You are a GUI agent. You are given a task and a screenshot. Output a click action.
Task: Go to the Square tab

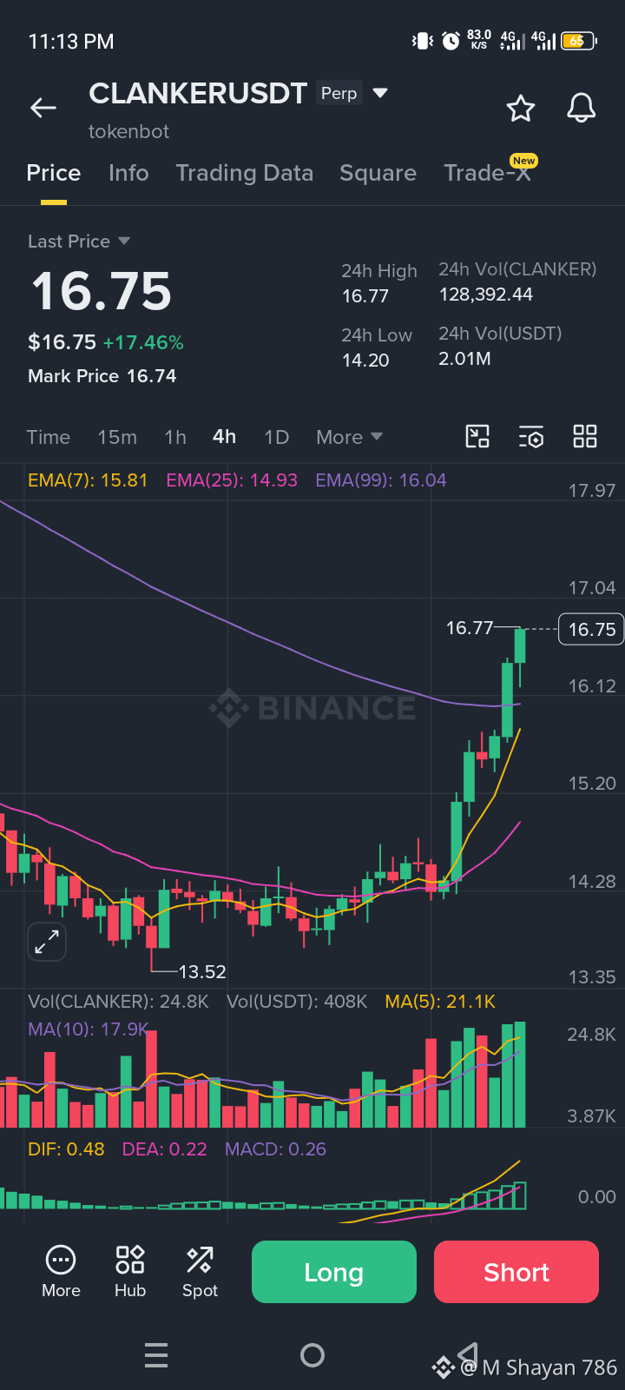pos(378,173)
